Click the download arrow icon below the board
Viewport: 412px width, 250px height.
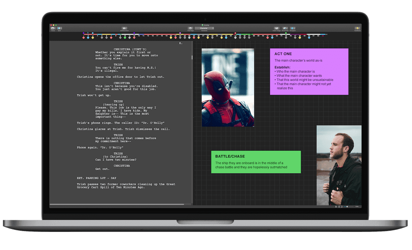(336, 206)
